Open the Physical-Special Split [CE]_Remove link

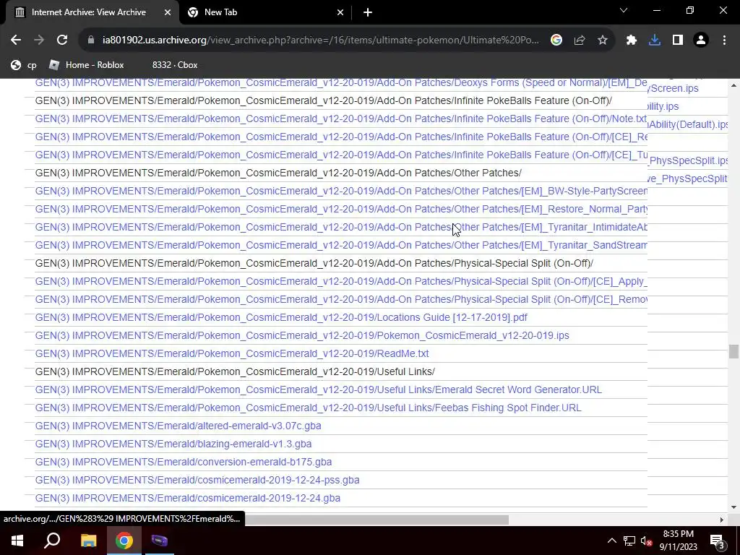coord(341,299)
